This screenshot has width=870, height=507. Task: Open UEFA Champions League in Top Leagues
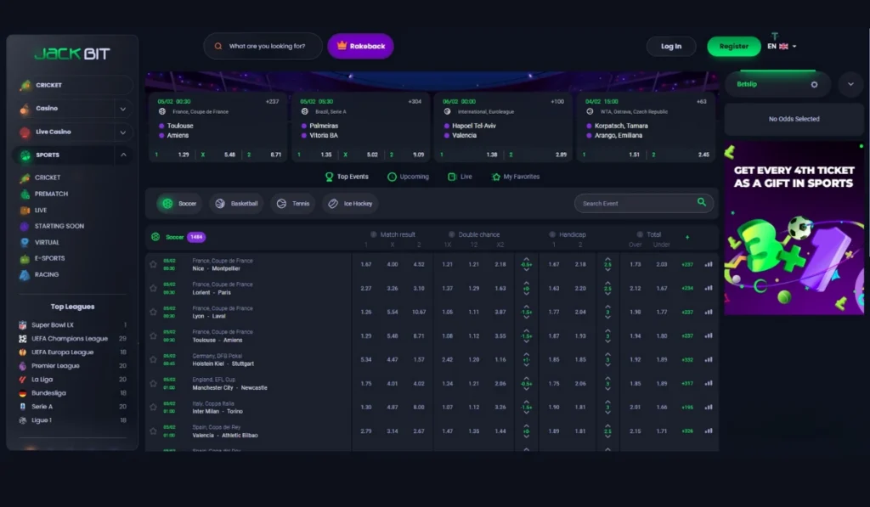tap(72, 338)
